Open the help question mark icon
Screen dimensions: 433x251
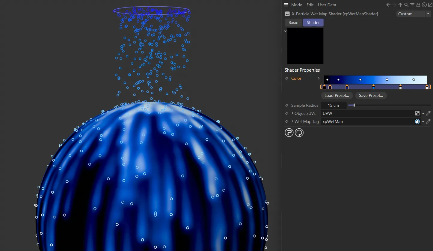(x=289, y=132)
